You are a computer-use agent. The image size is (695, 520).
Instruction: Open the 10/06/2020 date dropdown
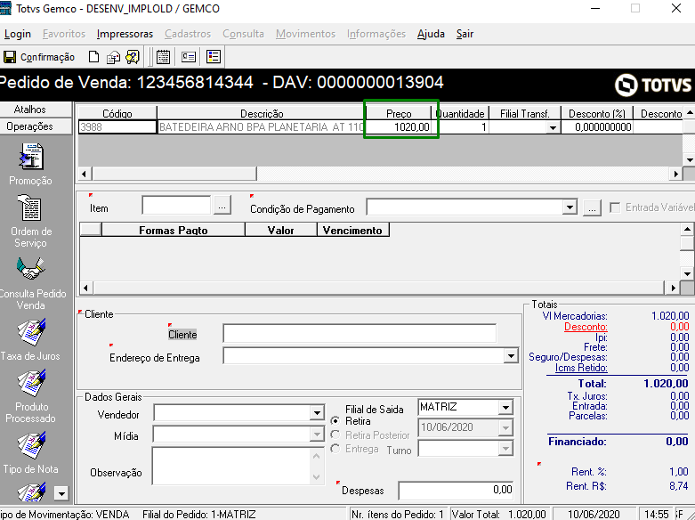pos(505,428)
